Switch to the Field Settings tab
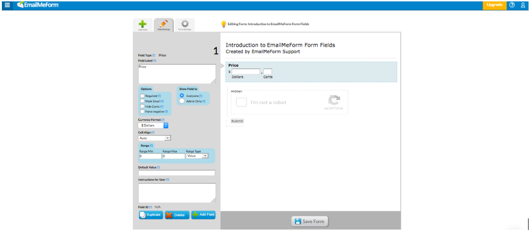The width and height of the screenshot is (529, 237). [164, 25]
